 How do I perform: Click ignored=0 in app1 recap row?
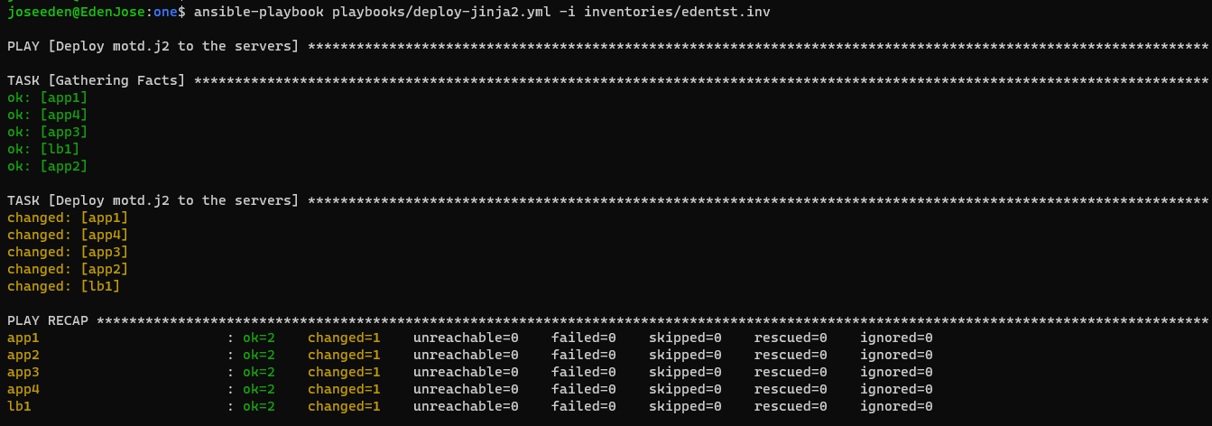(x=896, y=338)
